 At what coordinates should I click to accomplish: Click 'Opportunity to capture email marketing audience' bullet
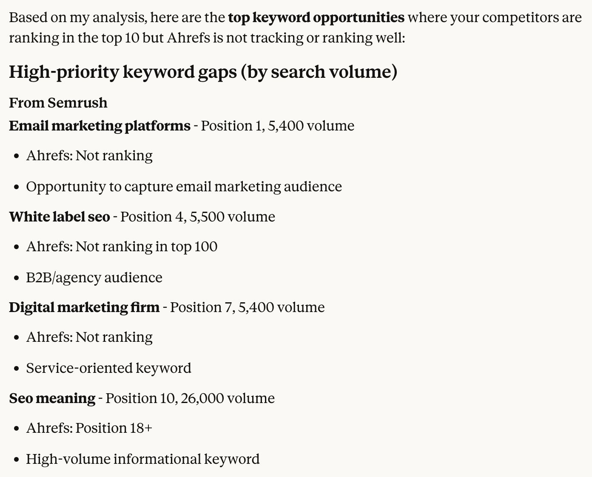(184, 187)
